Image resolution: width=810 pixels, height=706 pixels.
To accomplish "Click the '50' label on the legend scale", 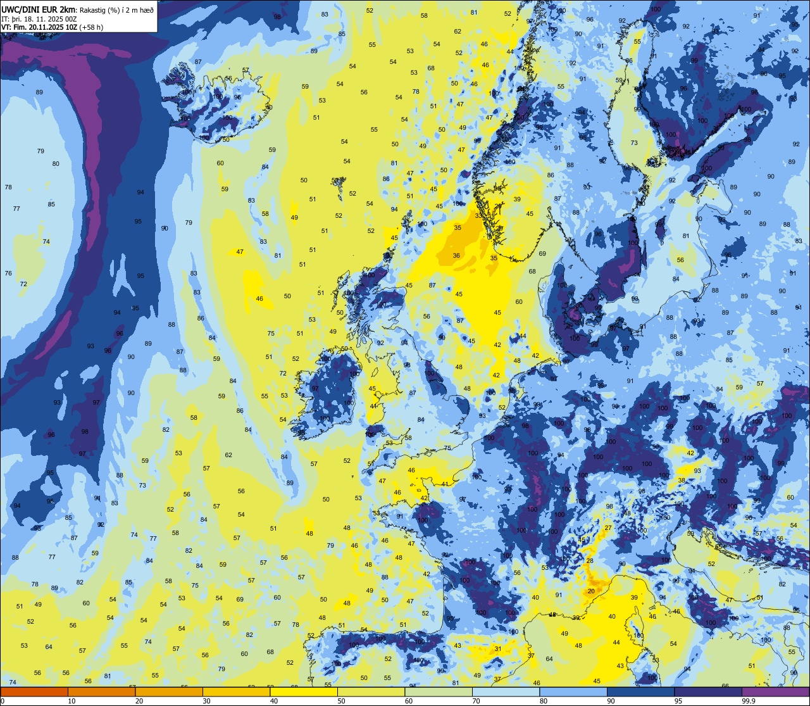I will (x=341, y=701).
